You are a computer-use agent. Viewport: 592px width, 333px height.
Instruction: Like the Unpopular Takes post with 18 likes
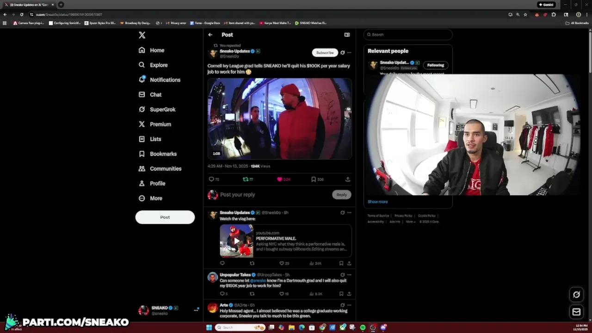click(x=284, y=294)
